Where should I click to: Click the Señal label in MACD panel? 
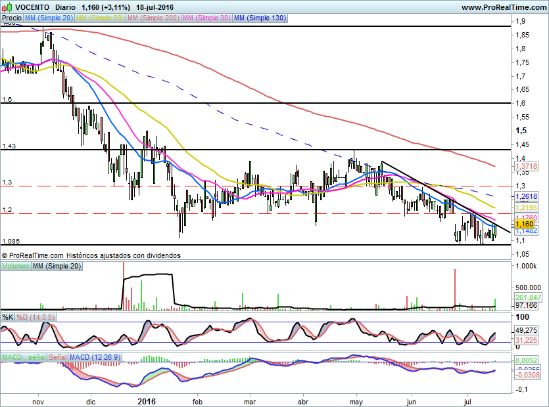tap(58, 356)
